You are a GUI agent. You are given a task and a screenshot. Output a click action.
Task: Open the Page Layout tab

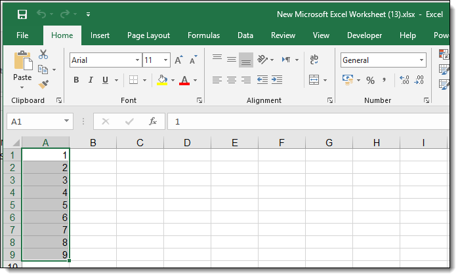(148, 35)
